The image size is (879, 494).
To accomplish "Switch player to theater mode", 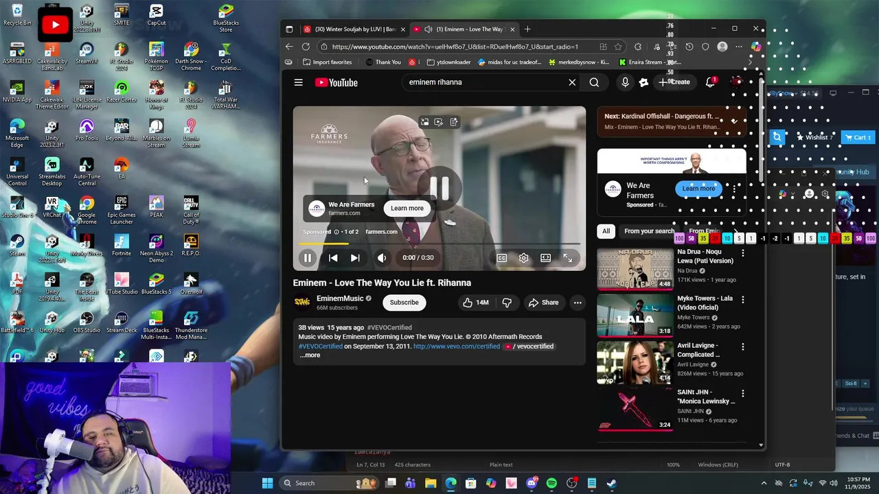I will coord(545,258).
